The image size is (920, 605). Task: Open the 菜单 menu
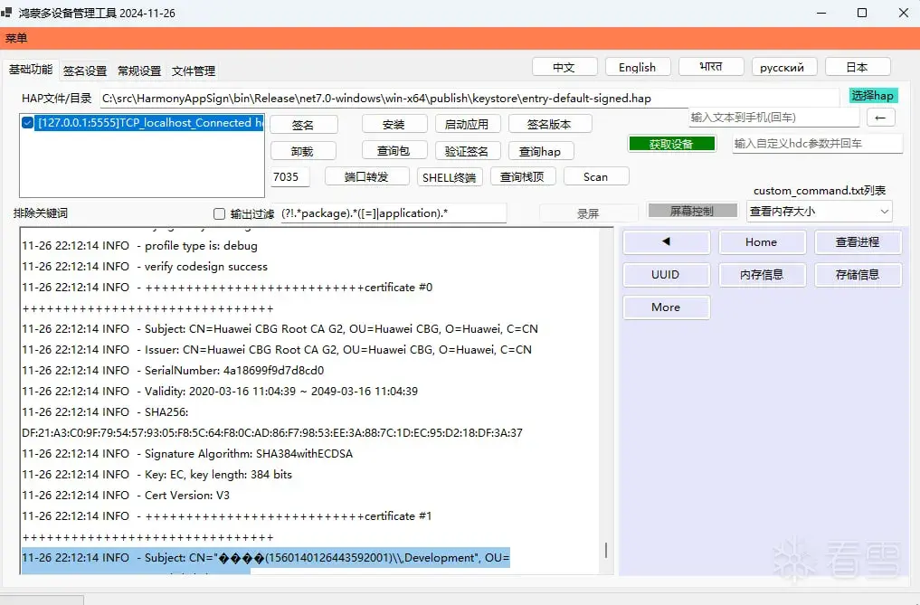(x=16, y=38)
